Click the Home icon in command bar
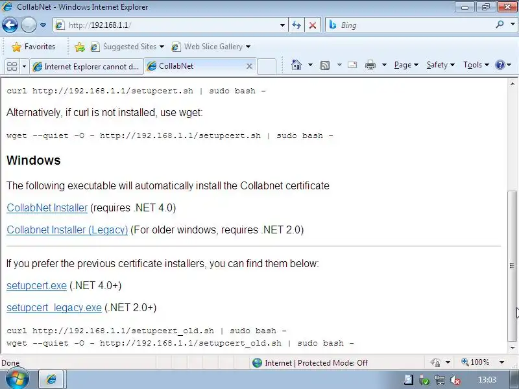This screenshot has height=389, width=519. [x=296, y=65]
